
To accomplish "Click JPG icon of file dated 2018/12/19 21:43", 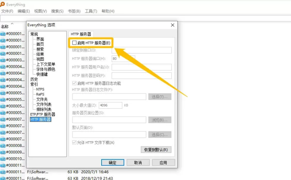I will tap(3, 178).
